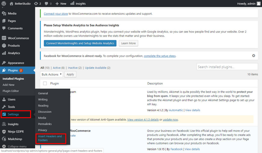Open Permalinks in the Settings submenu
The height and width of the screenshot is (153, 262).
point(45,124)
